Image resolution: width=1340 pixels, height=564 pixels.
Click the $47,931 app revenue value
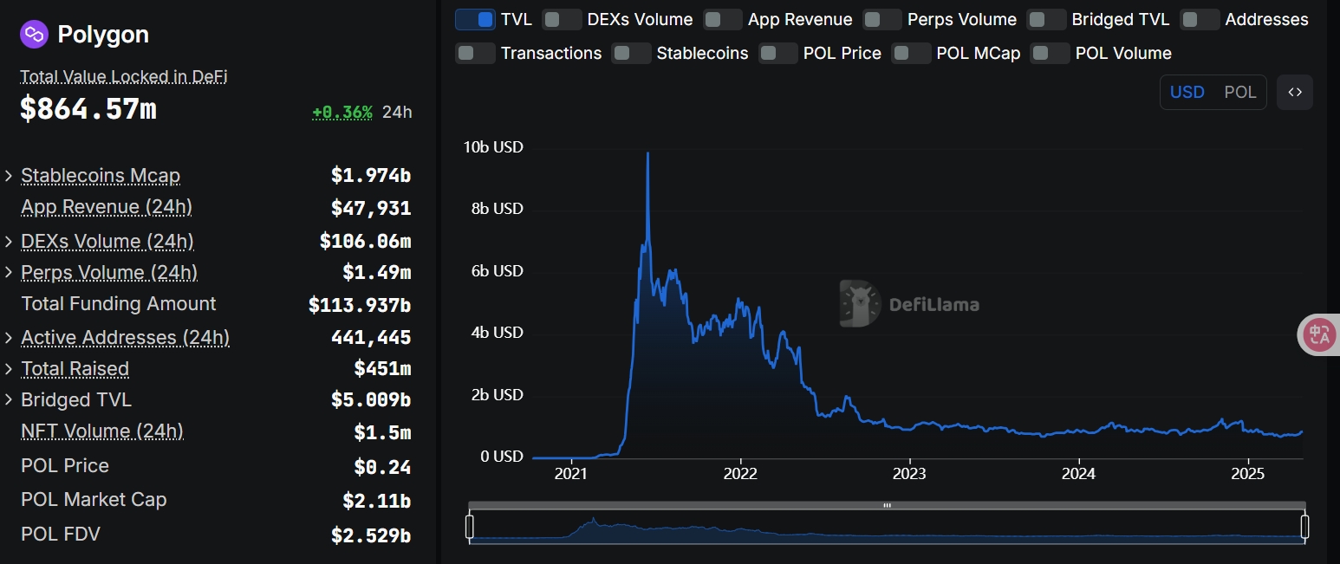tap(371, 208)
